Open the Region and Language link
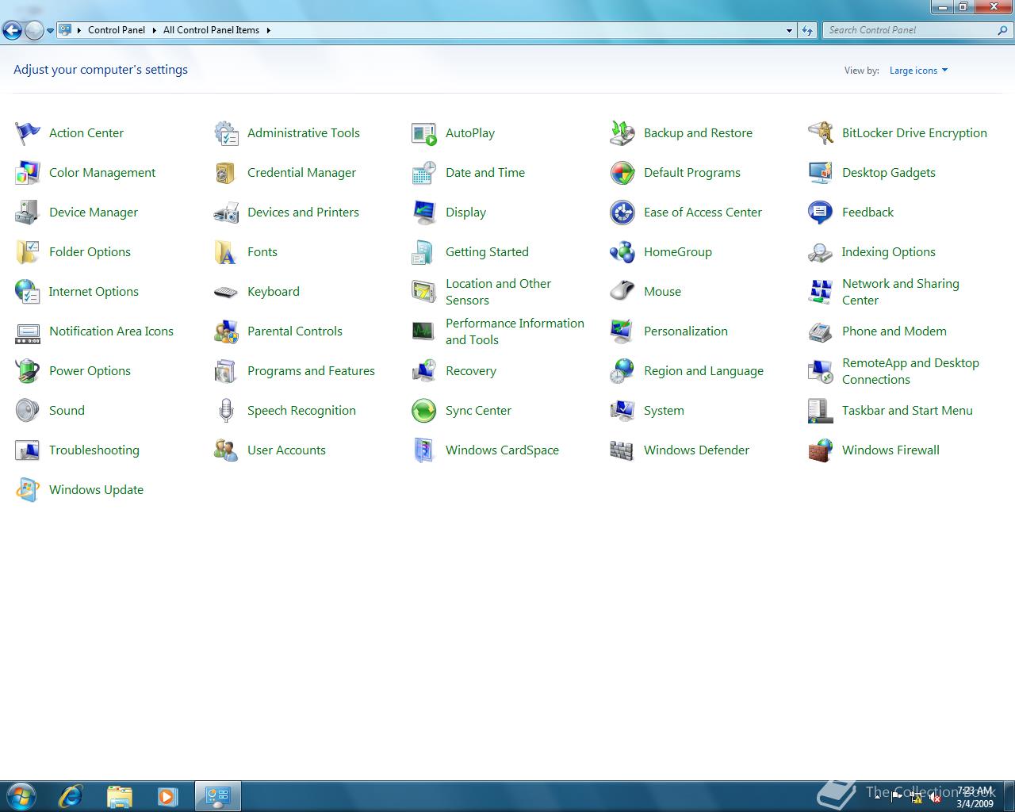The image size is (1015, 812). coord(703,371)
